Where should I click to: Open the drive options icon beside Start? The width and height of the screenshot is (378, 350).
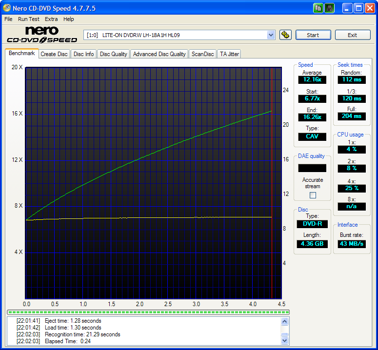tap(285, 35)
